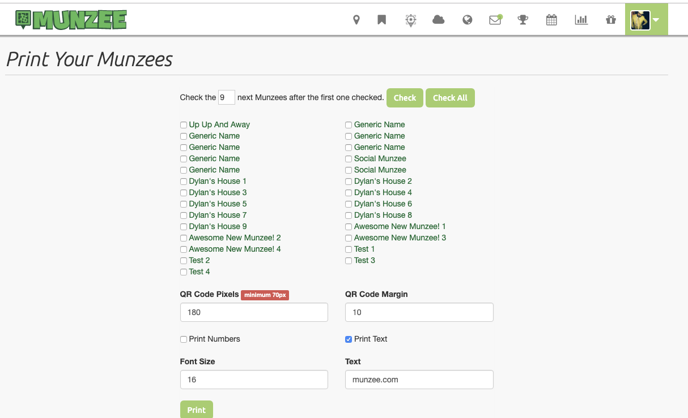The height and width of the screenshot is (418, 688).
Task: Focus the QR Code Pixels field
Action: [254, 312]
